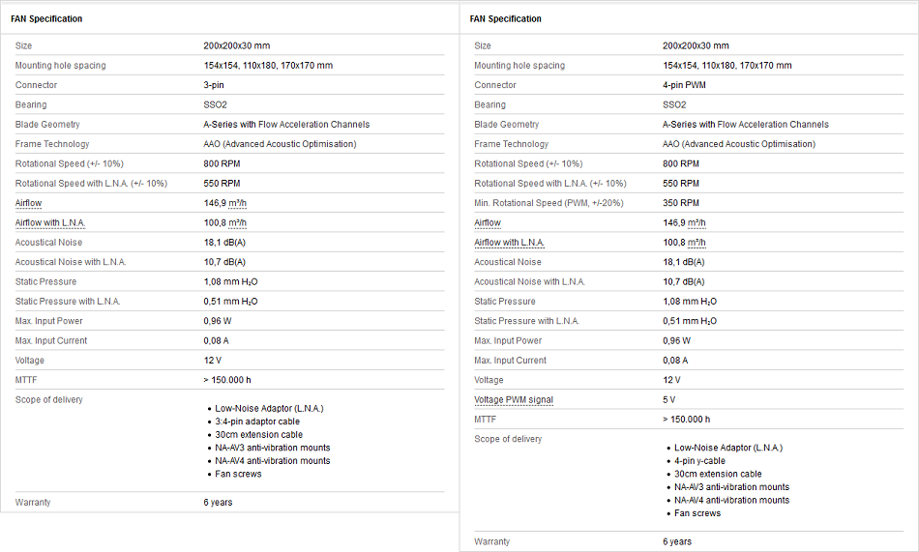Click the Voltage PWM signal link
This screenshot has width=919, height=552.
[514, 399]
